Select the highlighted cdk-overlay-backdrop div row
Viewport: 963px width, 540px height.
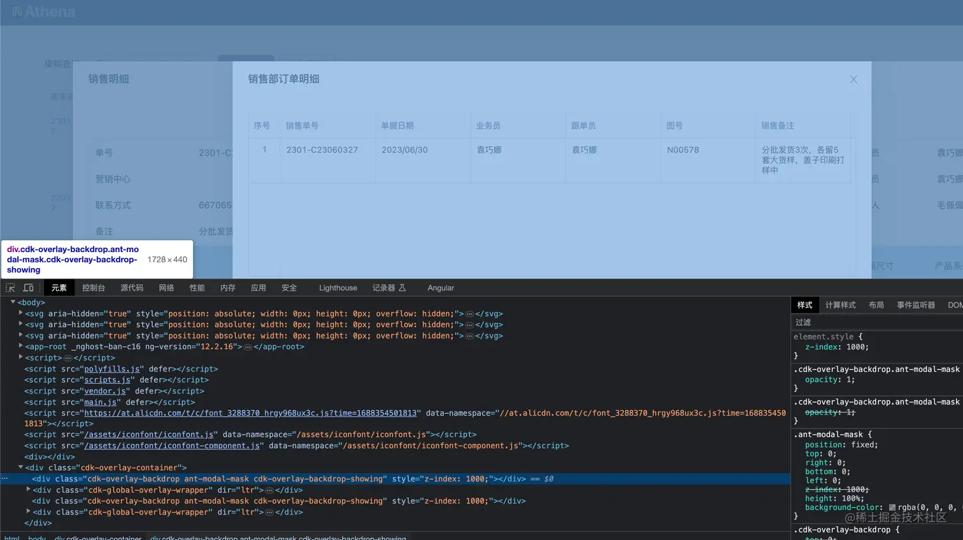click(x=396, y=479)
